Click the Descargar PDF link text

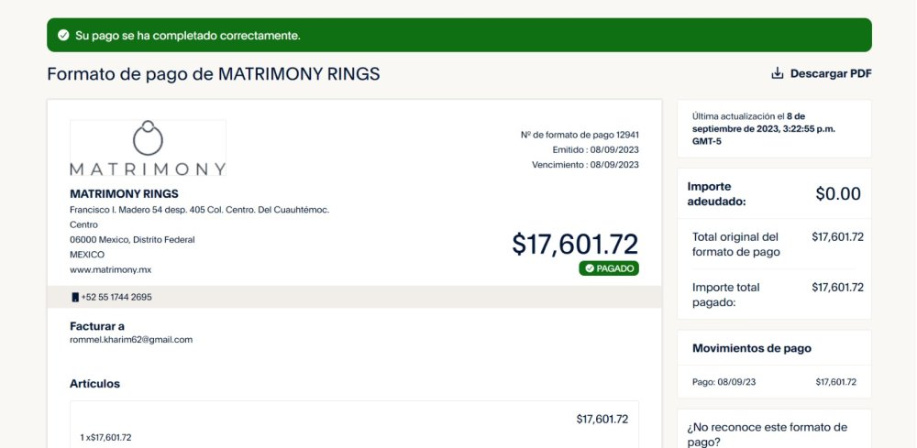click(x=831, y=73)
